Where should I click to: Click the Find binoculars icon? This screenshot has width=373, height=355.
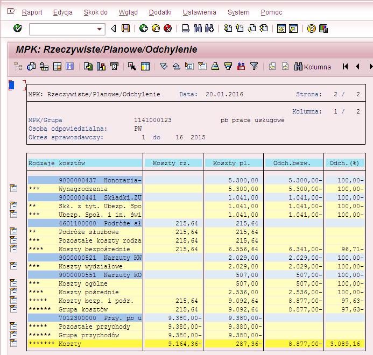point(198,29)
